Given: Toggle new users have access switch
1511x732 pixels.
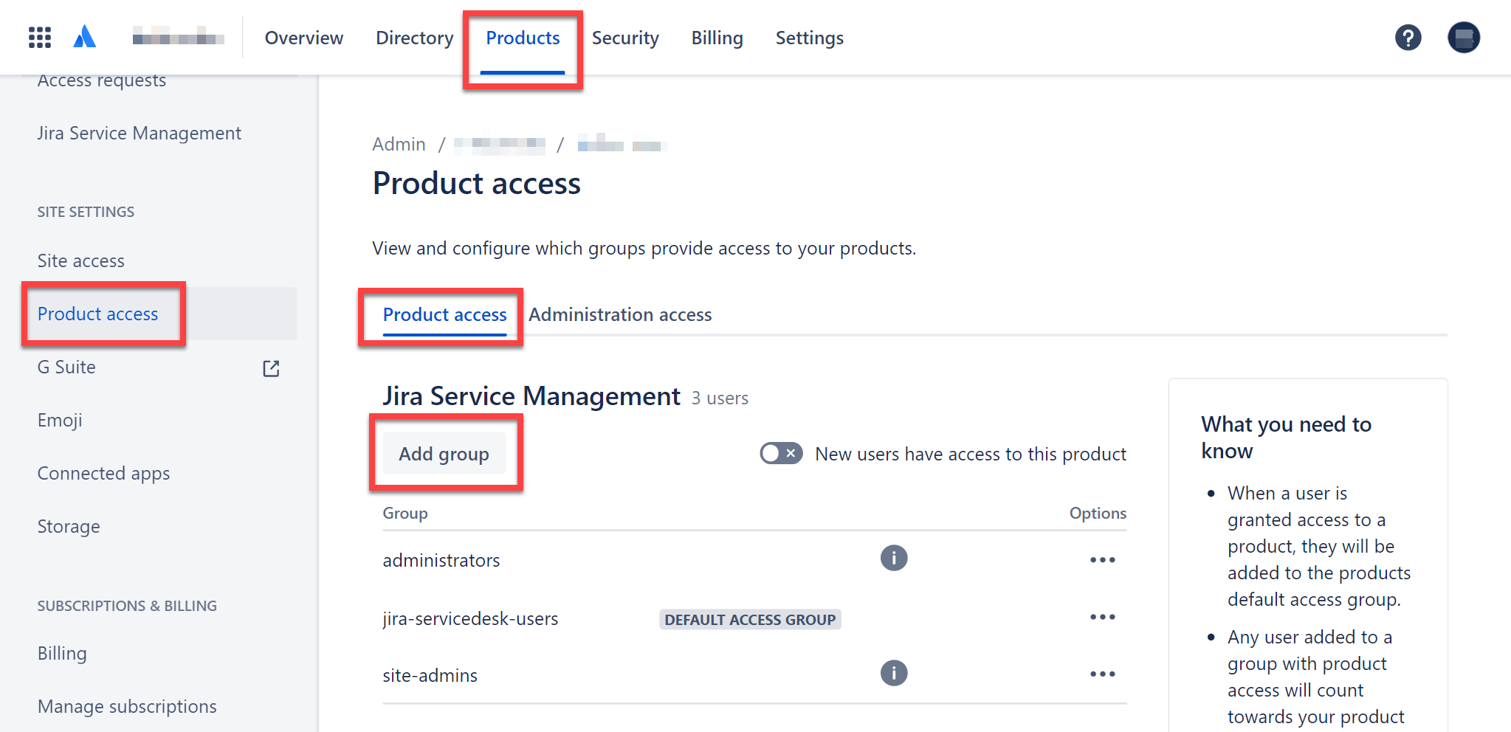Looking at the screenshot, I should coord(781,453).
